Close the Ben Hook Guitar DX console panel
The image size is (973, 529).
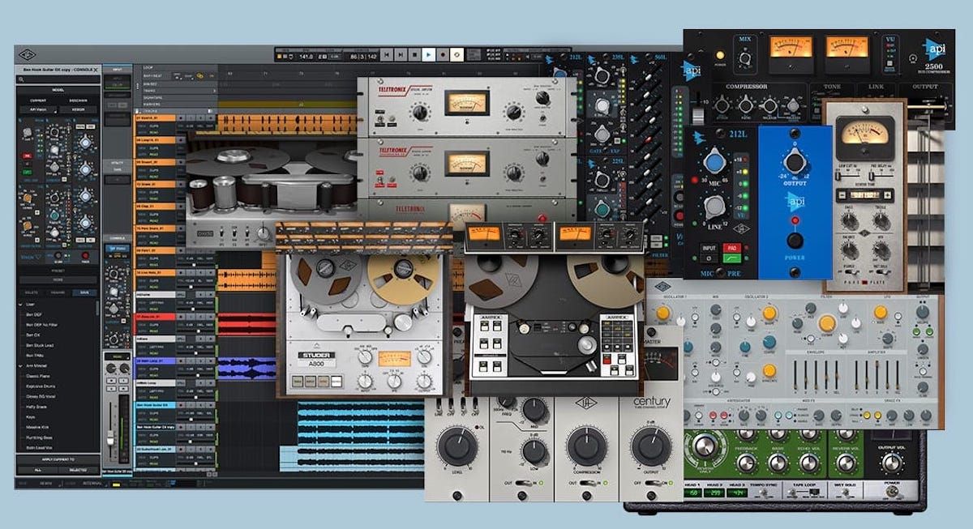click(95, 71)
